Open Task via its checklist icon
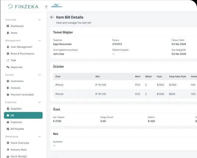197x158 pixels. point(8,60)
